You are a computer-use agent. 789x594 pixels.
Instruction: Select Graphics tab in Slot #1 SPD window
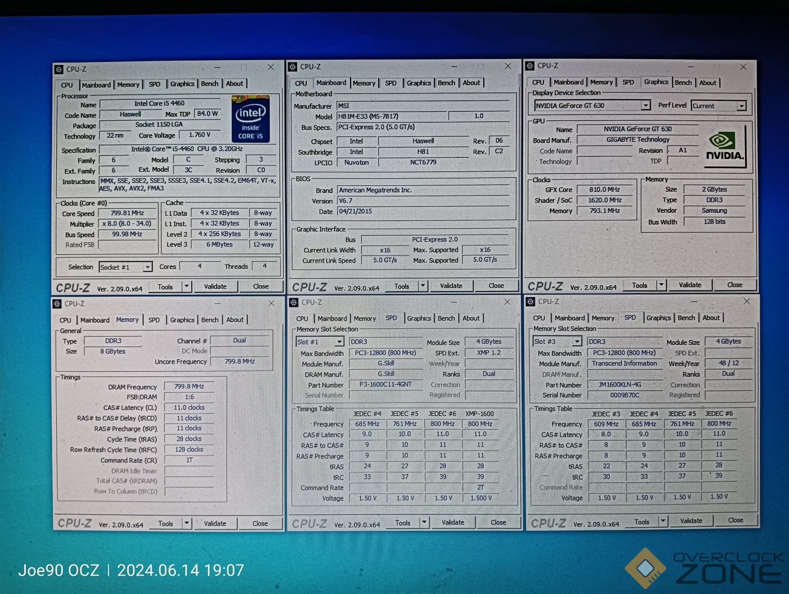(x=419, y=319)
